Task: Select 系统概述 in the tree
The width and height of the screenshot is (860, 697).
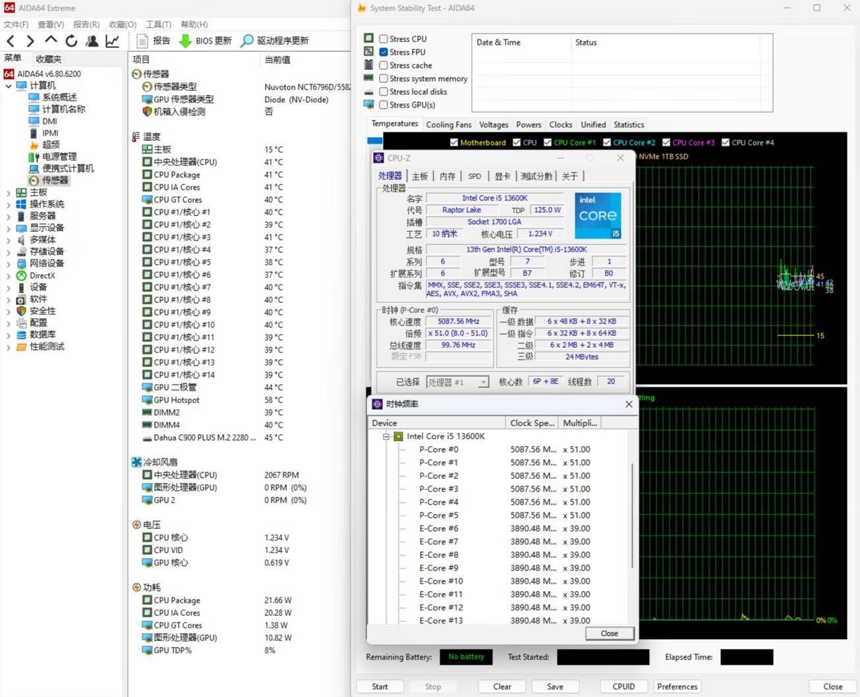Action: click(x=59, y=98)
